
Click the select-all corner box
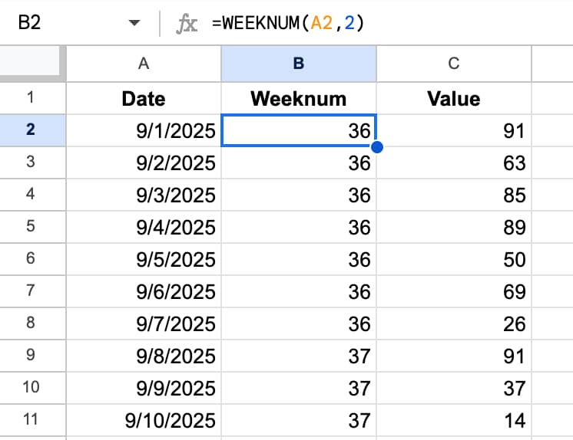(x=32, y=64)
